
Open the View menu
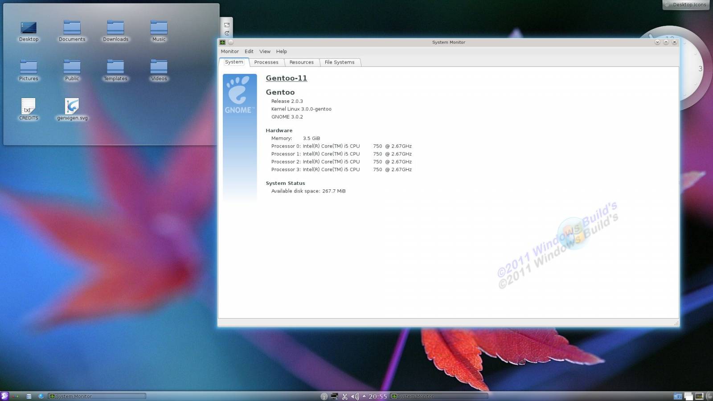(x=265, y=51)
